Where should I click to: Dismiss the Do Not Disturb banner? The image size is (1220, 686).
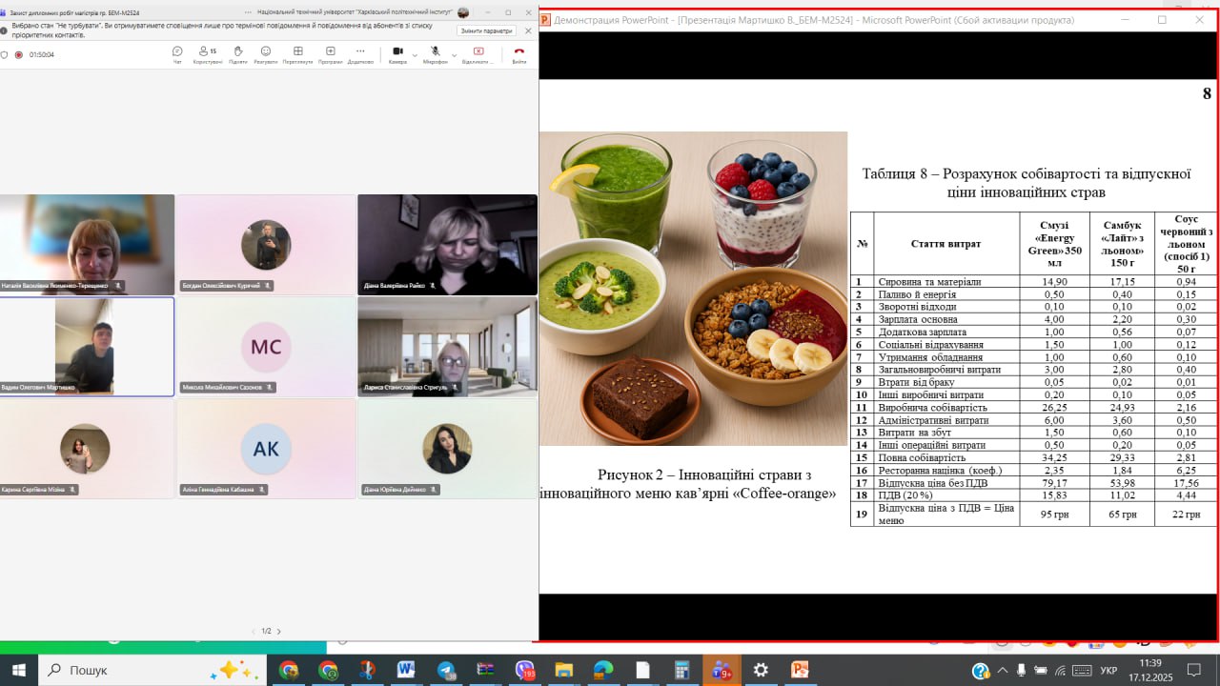point(528,30)
